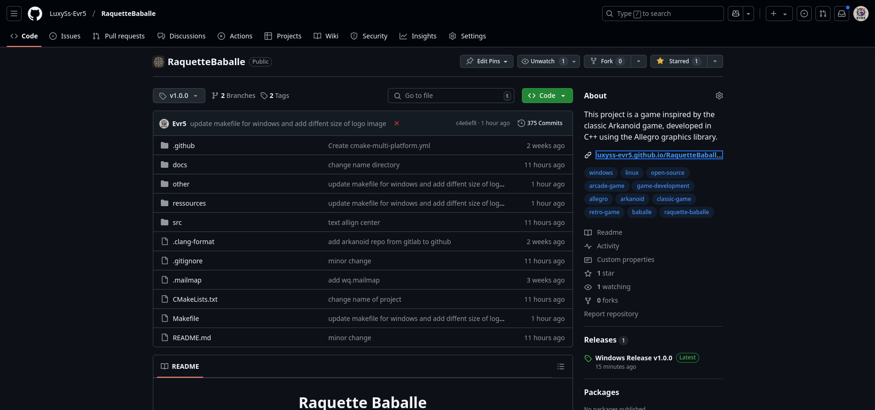The width and height of the screenshot is (875, 410).
Task: Open 375 Commits history
Action: pos(540,123)
